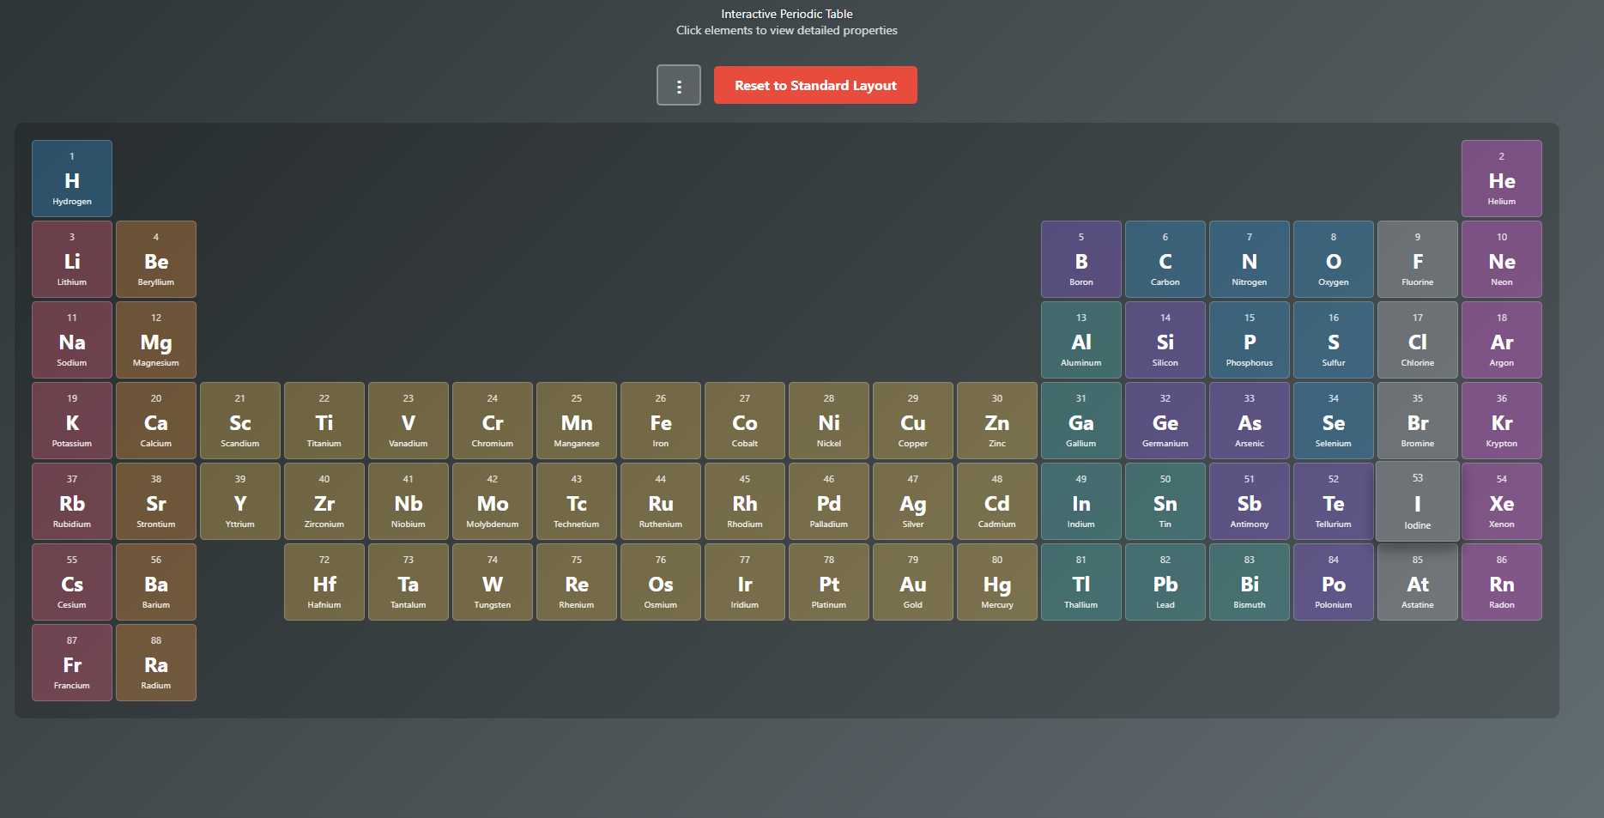Open the Cadmium tile
This screenshot has height=818, width=1604.
(x=997, y=501)
